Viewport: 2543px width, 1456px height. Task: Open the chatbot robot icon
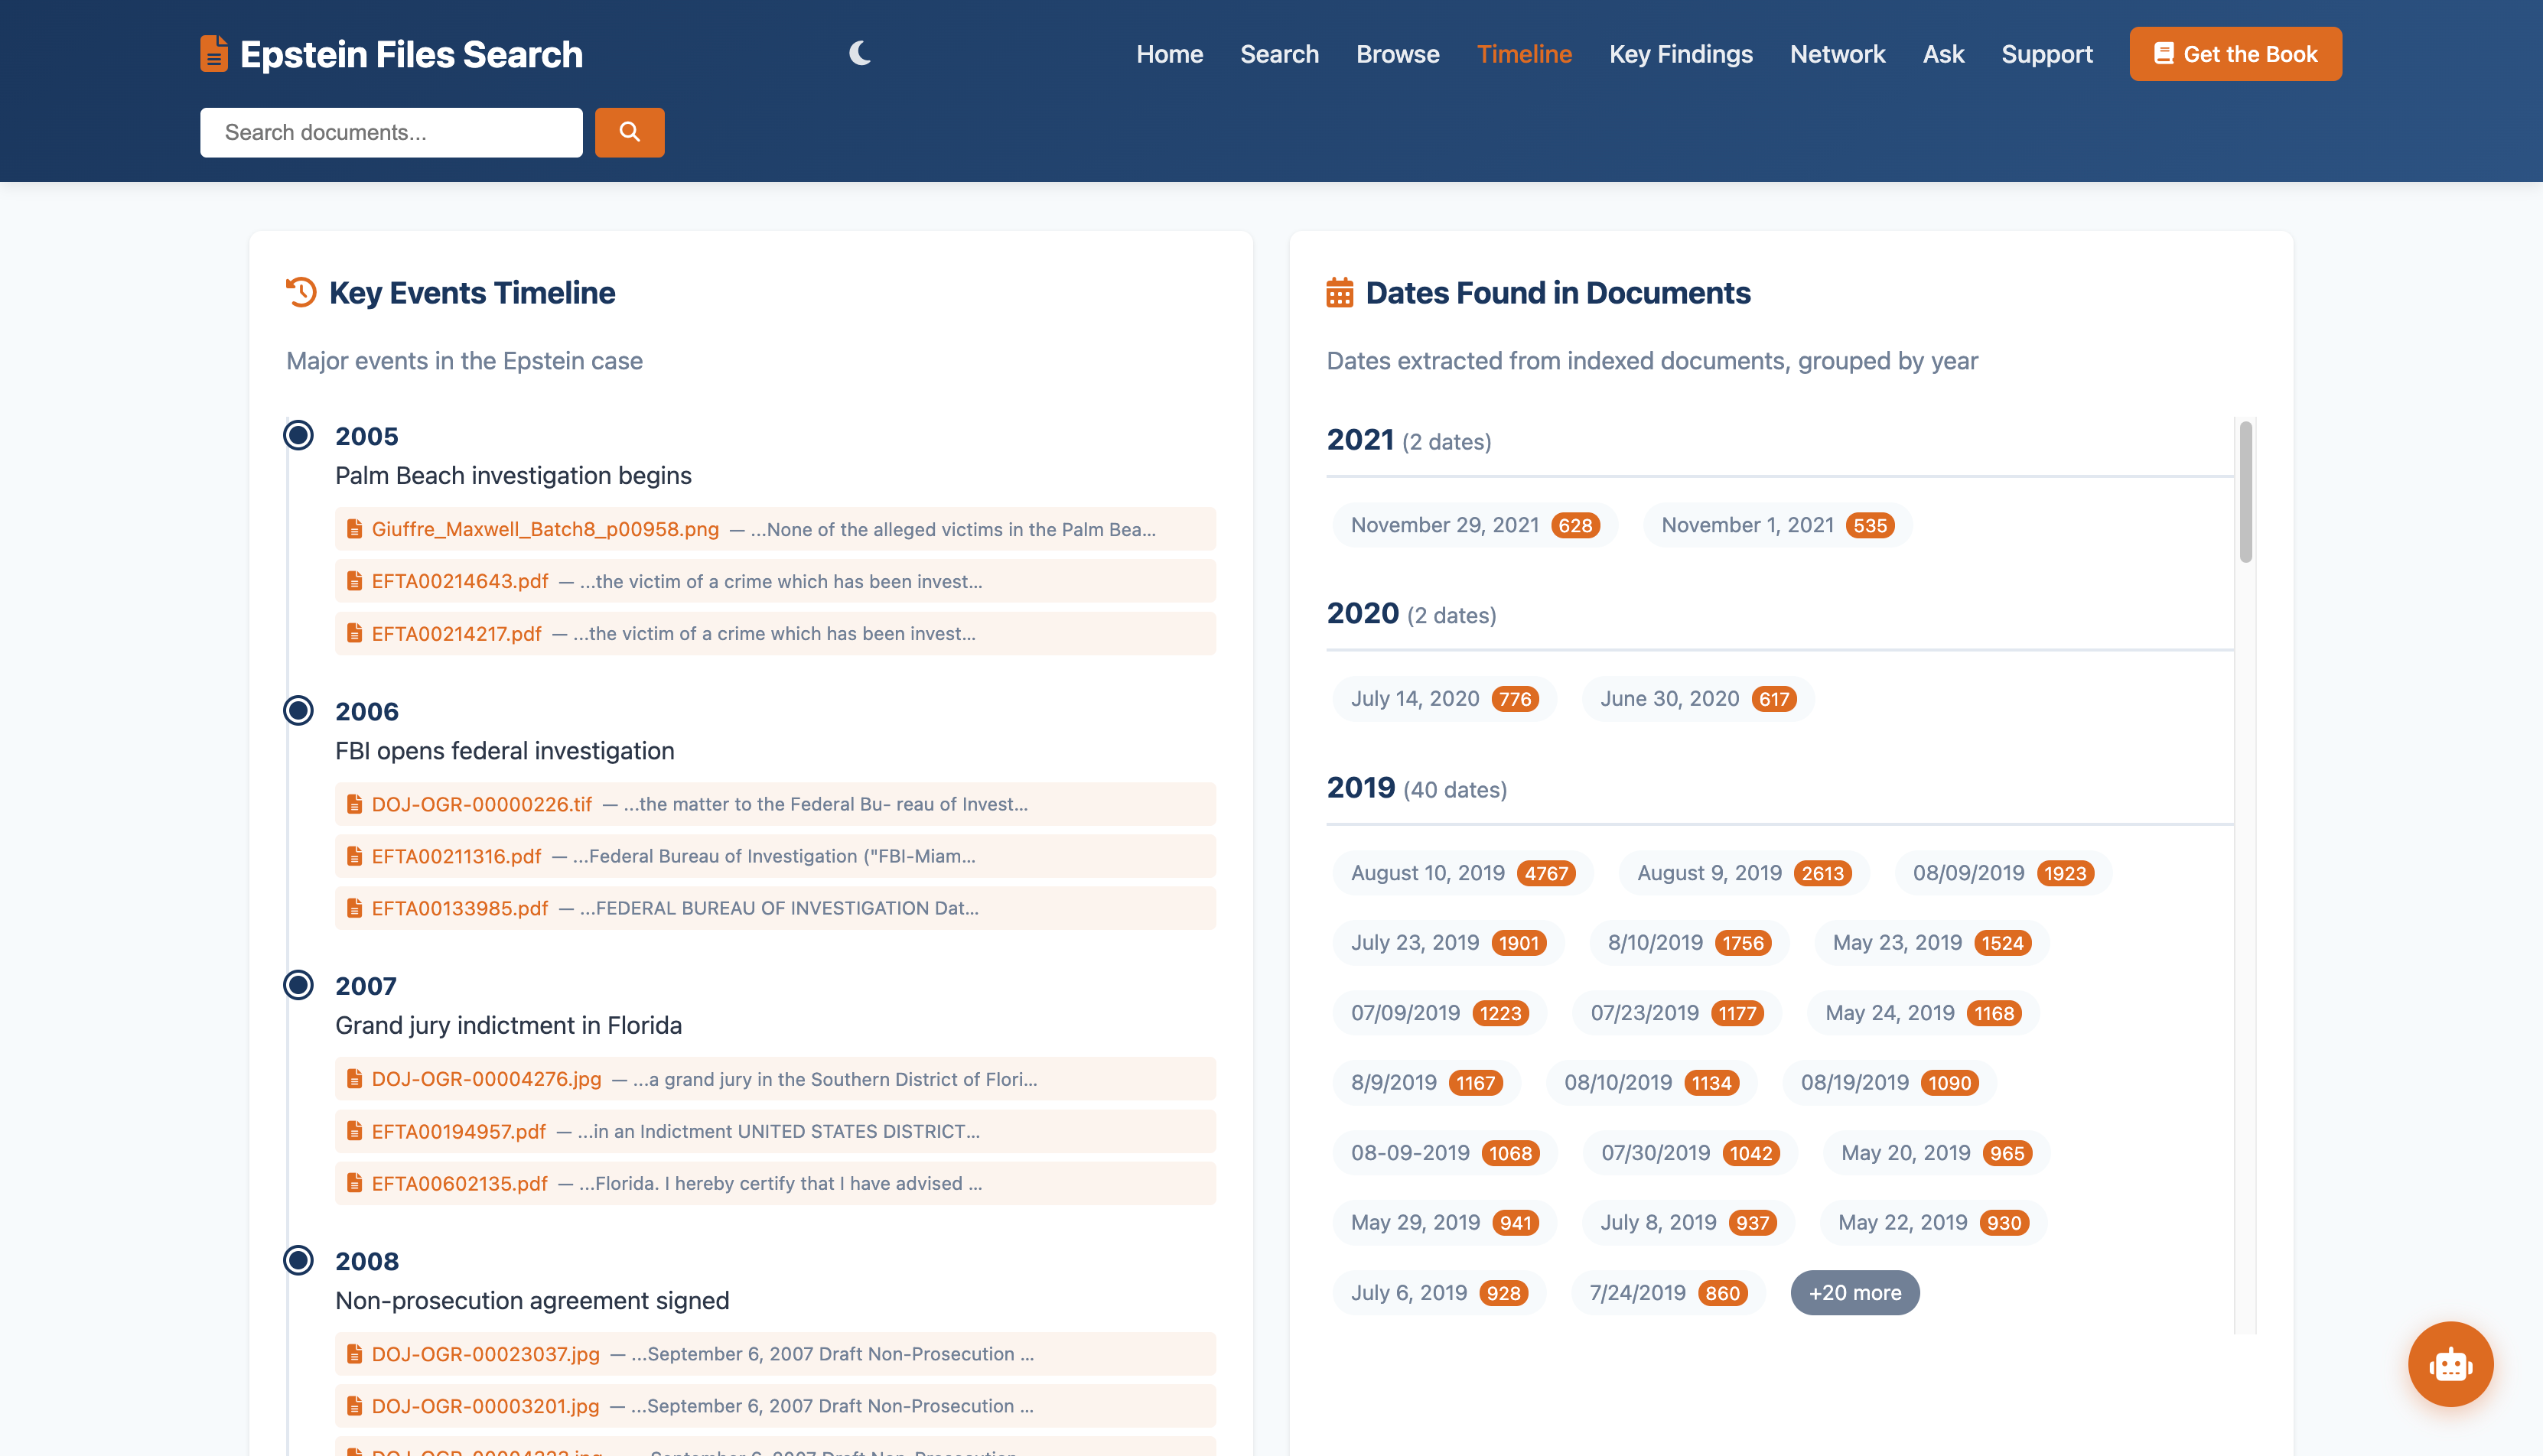click(2450, 1364)
